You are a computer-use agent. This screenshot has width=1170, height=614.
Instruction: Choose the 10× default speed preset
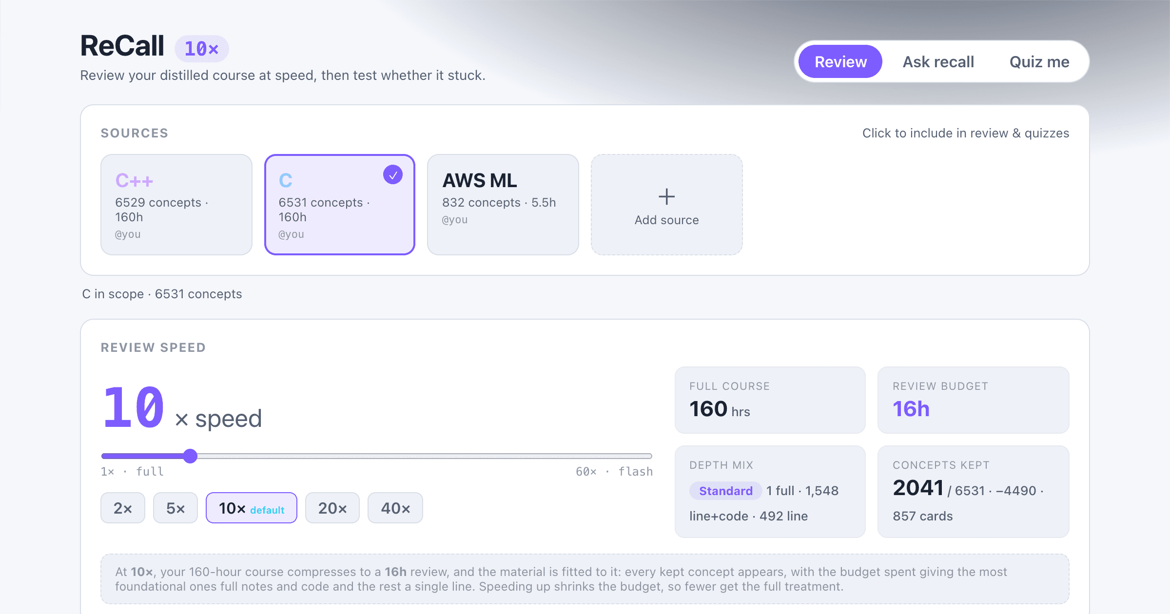252,508
